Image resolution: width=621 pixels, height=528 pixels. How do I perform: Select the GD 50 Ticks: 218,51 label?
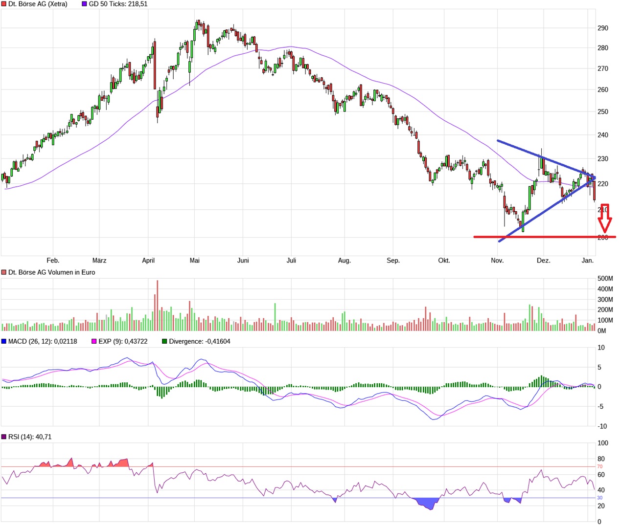coord(118,4)
